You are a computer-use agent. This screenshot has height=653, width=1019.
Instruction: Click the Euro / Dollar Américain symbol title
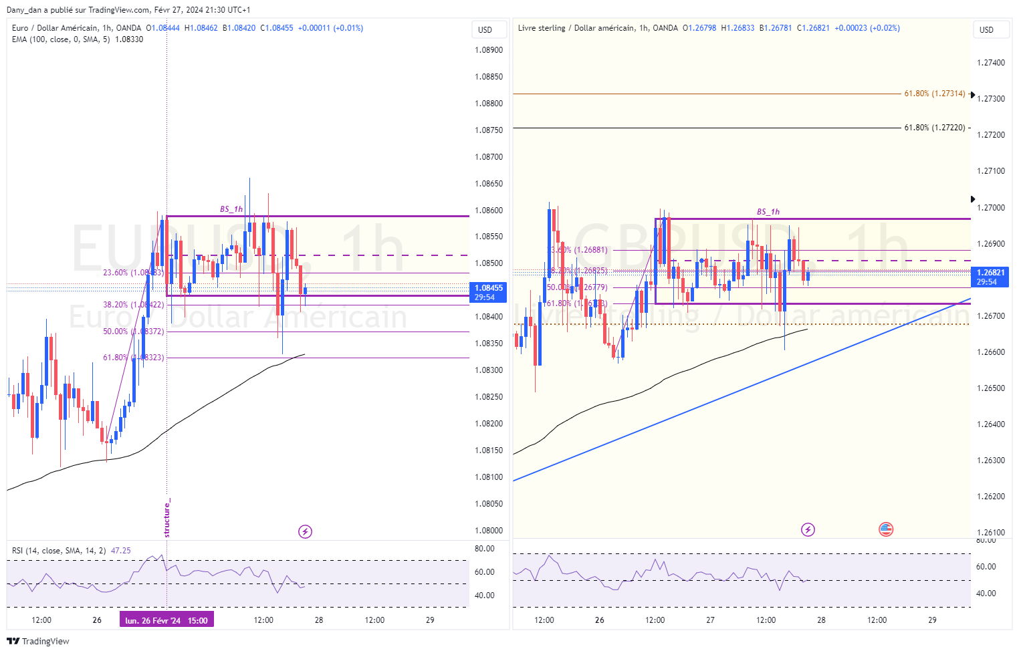(56, 28)
